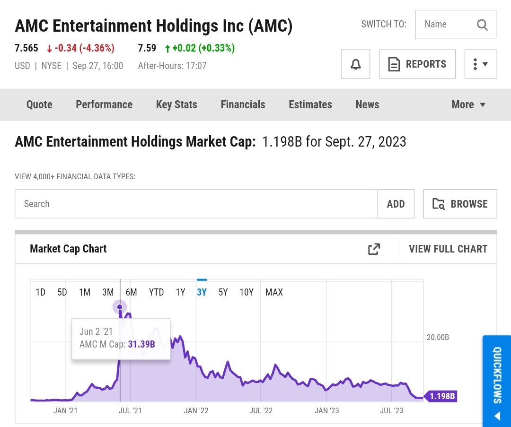The image size is (511, 427).
Task: Open the Estimates tab
Action: pyautogui.click(x=310, y=105)
